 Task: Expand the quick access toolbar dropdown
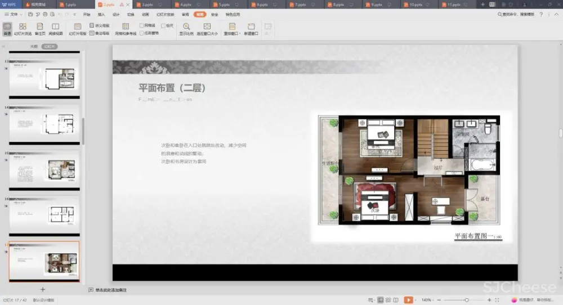pos(75,15)
